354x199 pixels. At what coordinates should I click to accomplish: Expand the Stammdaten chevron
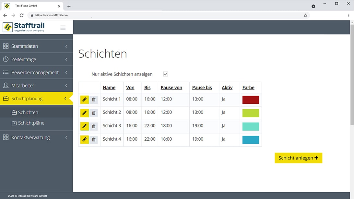[x=66, y=46]
